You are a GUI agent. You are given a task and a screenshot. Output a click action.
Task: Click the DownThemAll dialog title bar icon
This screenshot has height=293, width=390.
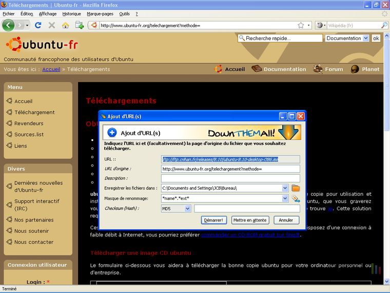click(x=103, y=116)
